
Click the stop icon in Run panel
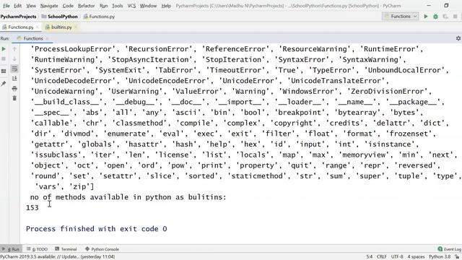click(4, 59)
